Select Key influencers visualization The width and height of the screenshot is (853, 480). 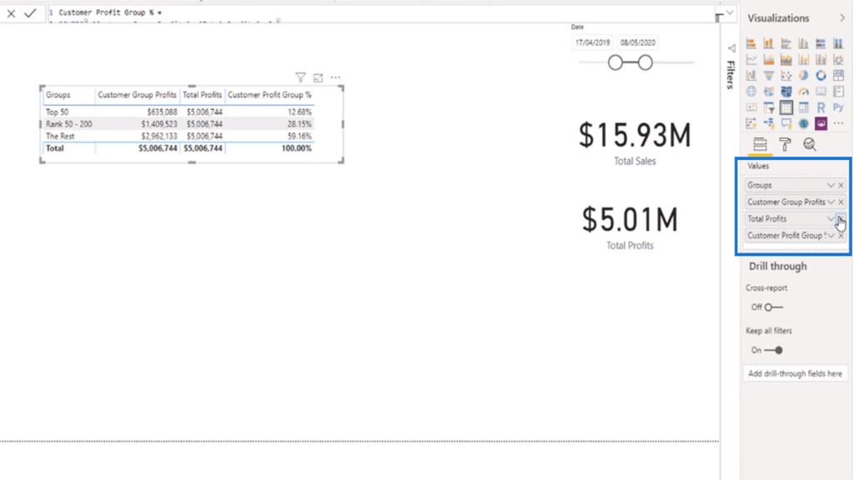751,123
